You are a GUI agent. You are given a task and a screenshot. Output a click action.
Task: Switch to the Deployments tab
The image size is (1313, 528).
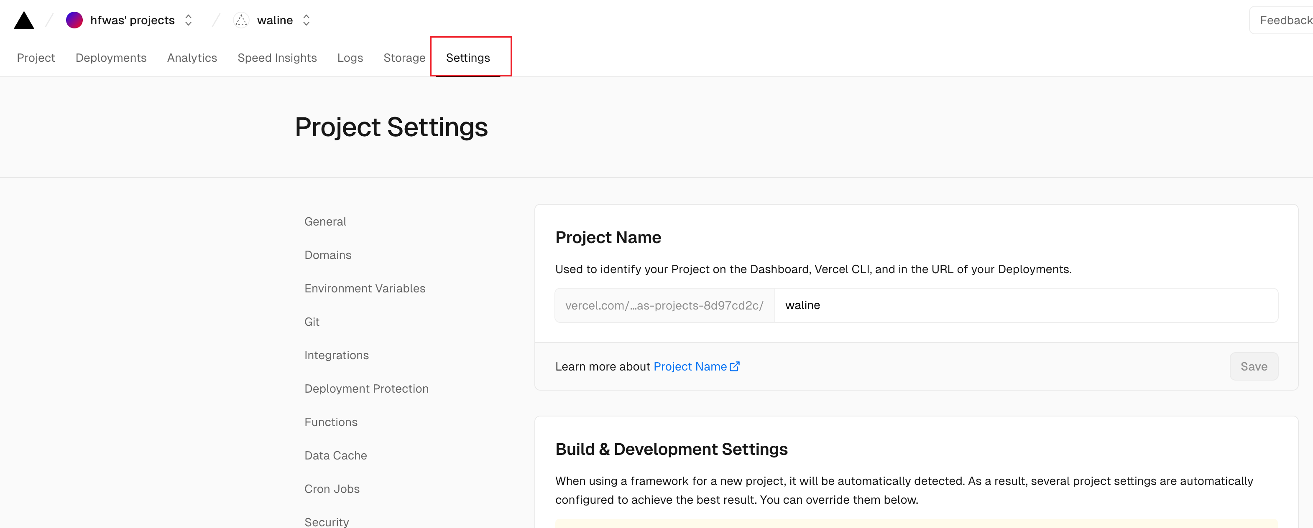111,58
